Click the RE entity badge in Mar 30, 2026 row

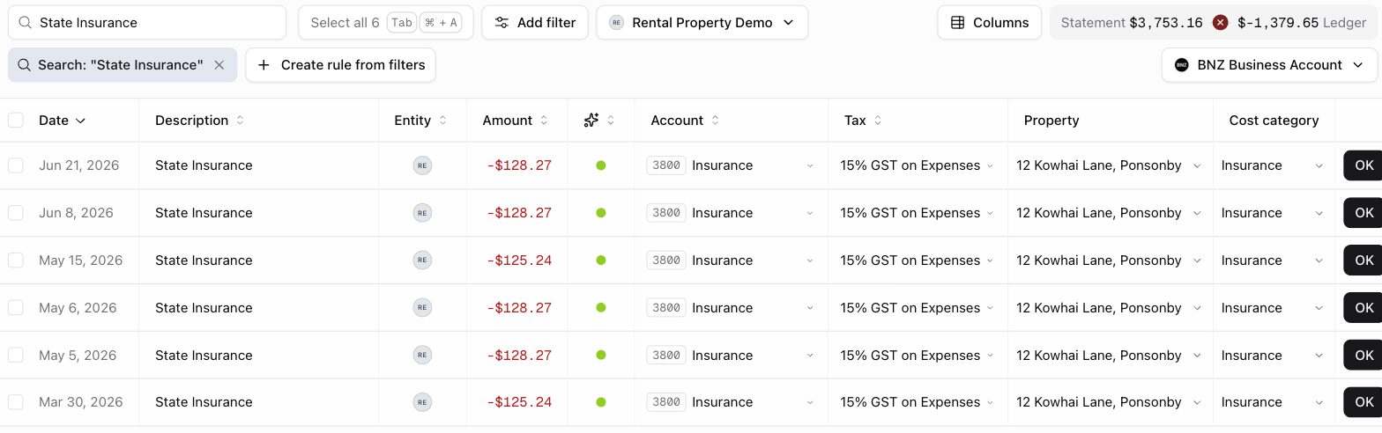422,402
